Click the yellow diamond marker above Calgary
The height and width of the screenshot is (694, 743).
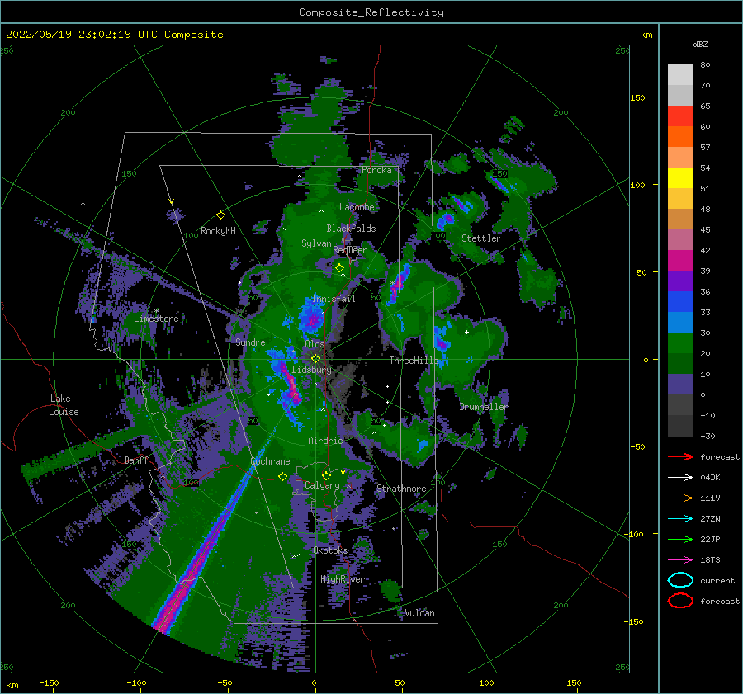(326, 475)
